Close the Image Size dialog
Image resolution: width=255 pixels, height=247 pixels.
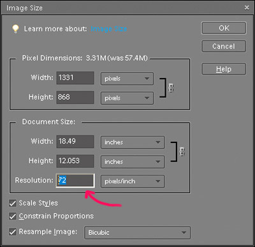pyautogui.click(x=247, y=8)
